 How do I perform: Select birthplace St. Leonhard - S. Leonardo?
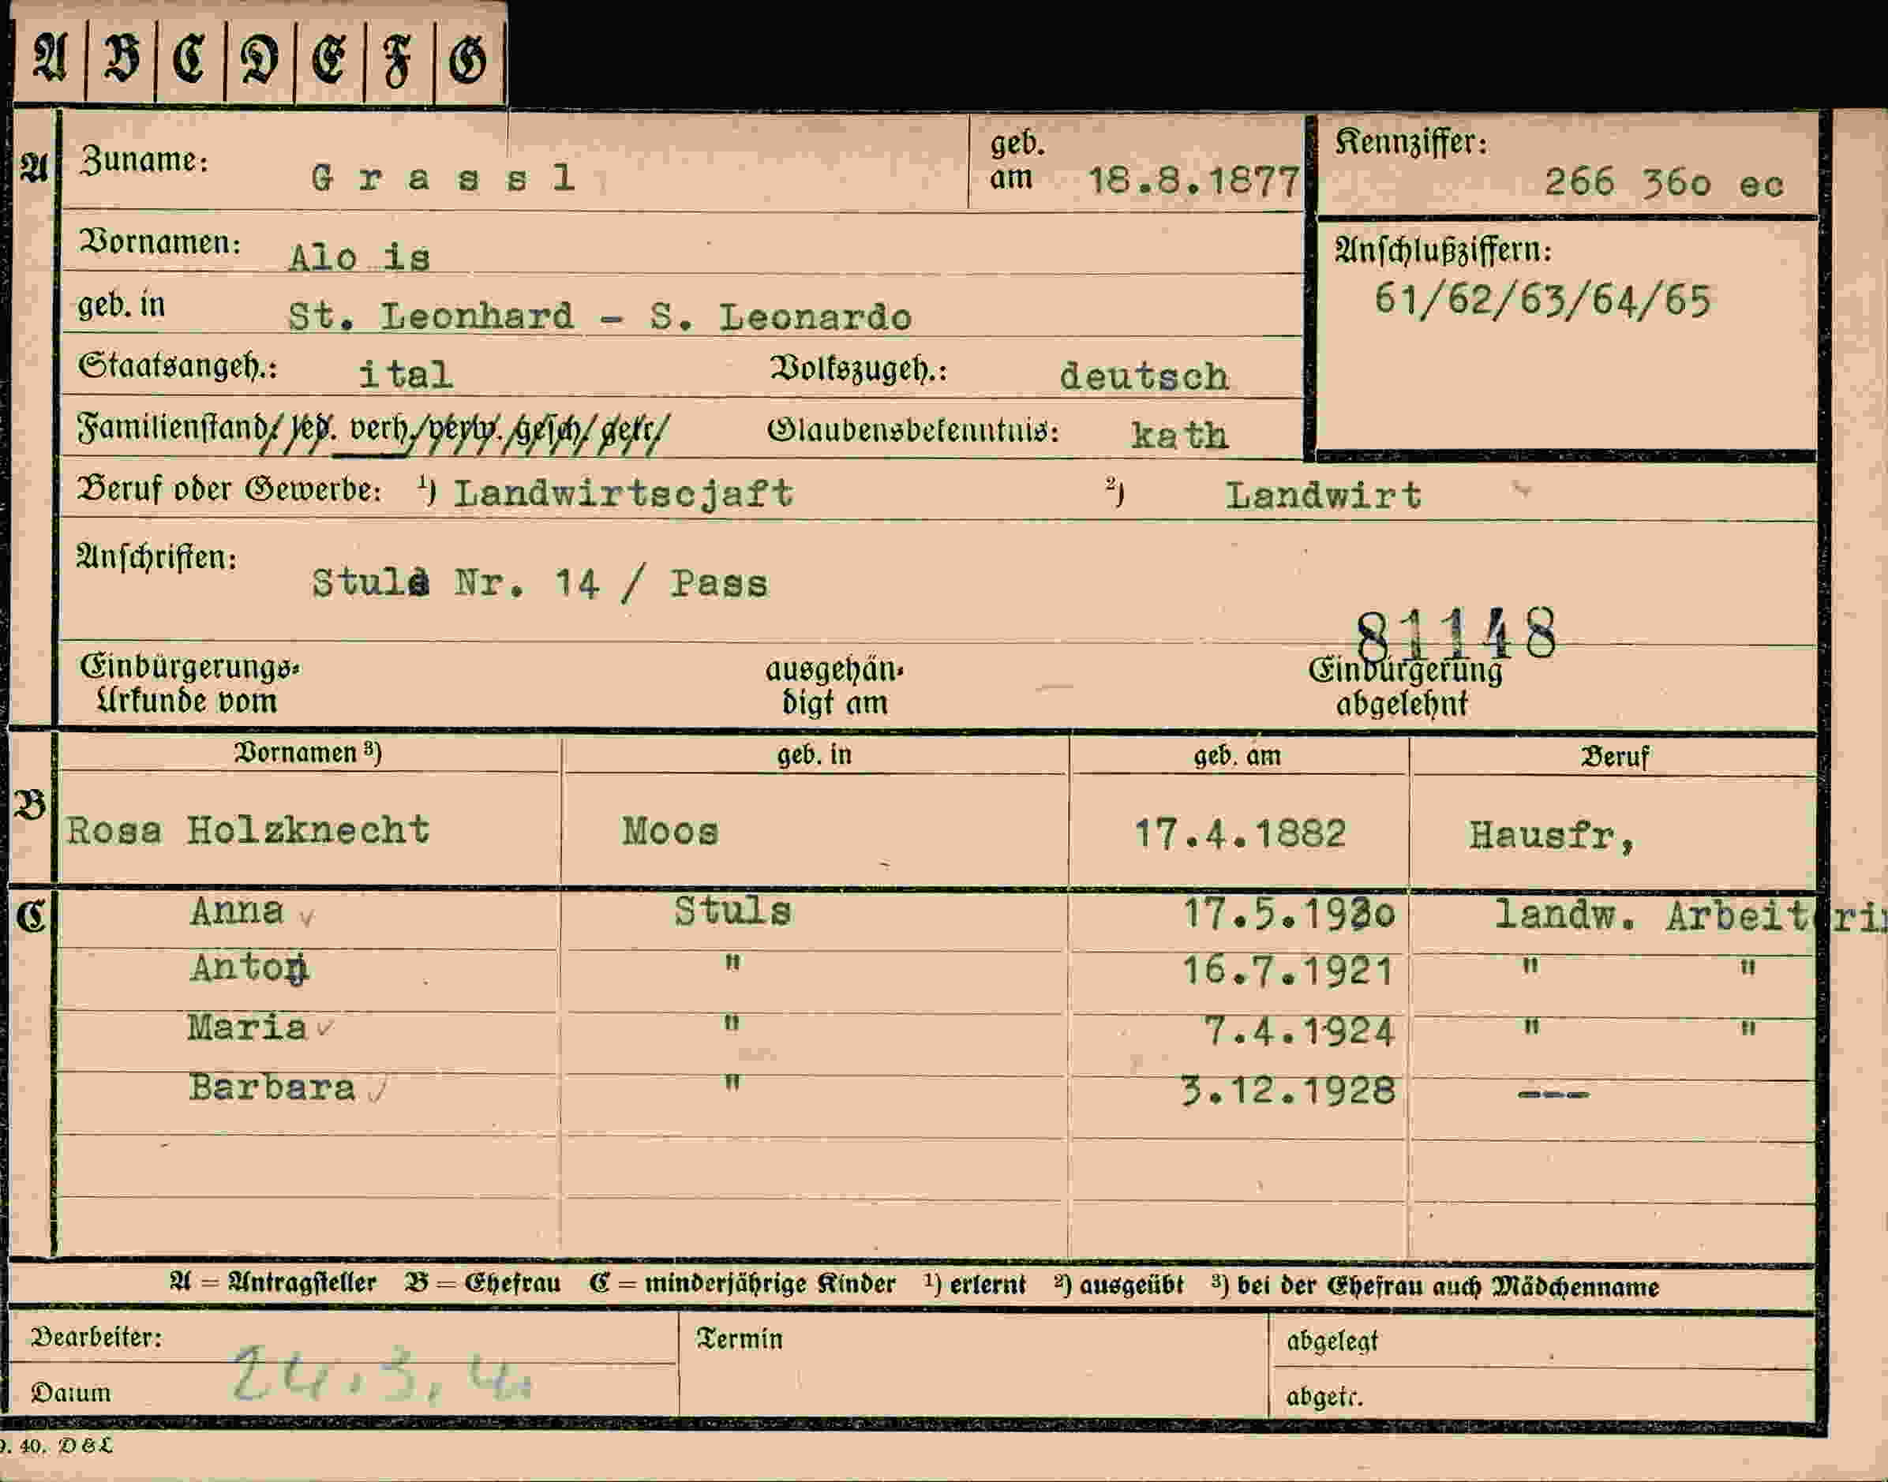pyautogui.click(x=600, y=316)
